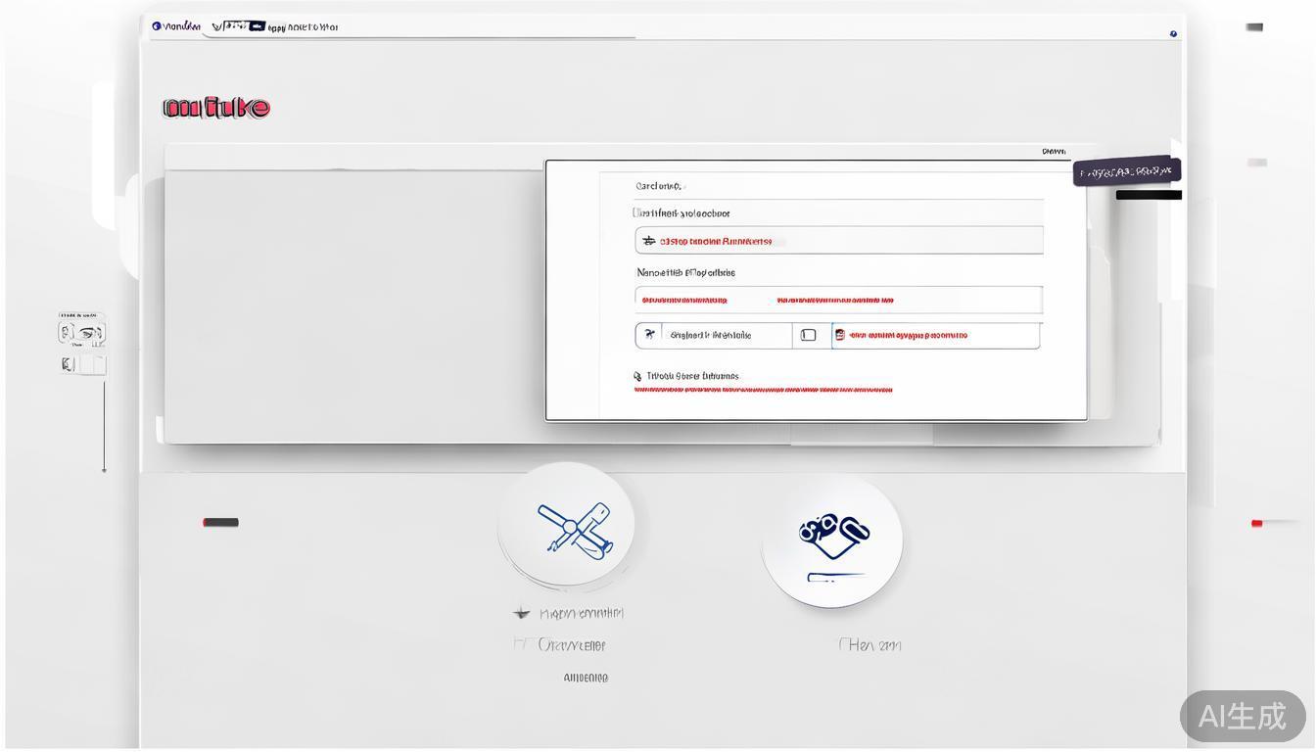
Task: Click the red underlined link at dialog bottom
Action: (763, 390)
